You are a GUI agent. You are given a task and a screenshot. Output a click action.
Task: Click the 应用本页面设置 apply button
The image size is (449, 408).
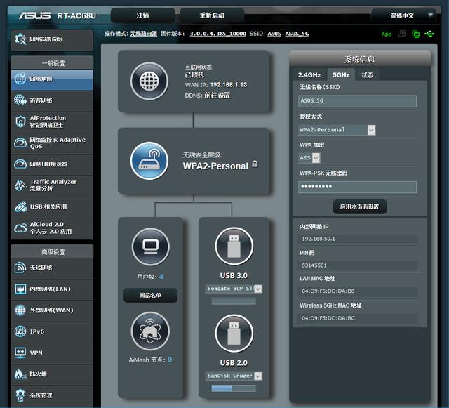pyautogui.click(x=360, y=206)
